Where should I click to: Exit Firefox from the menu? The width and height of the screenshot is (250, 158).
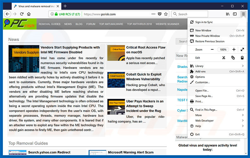(217, 134)
